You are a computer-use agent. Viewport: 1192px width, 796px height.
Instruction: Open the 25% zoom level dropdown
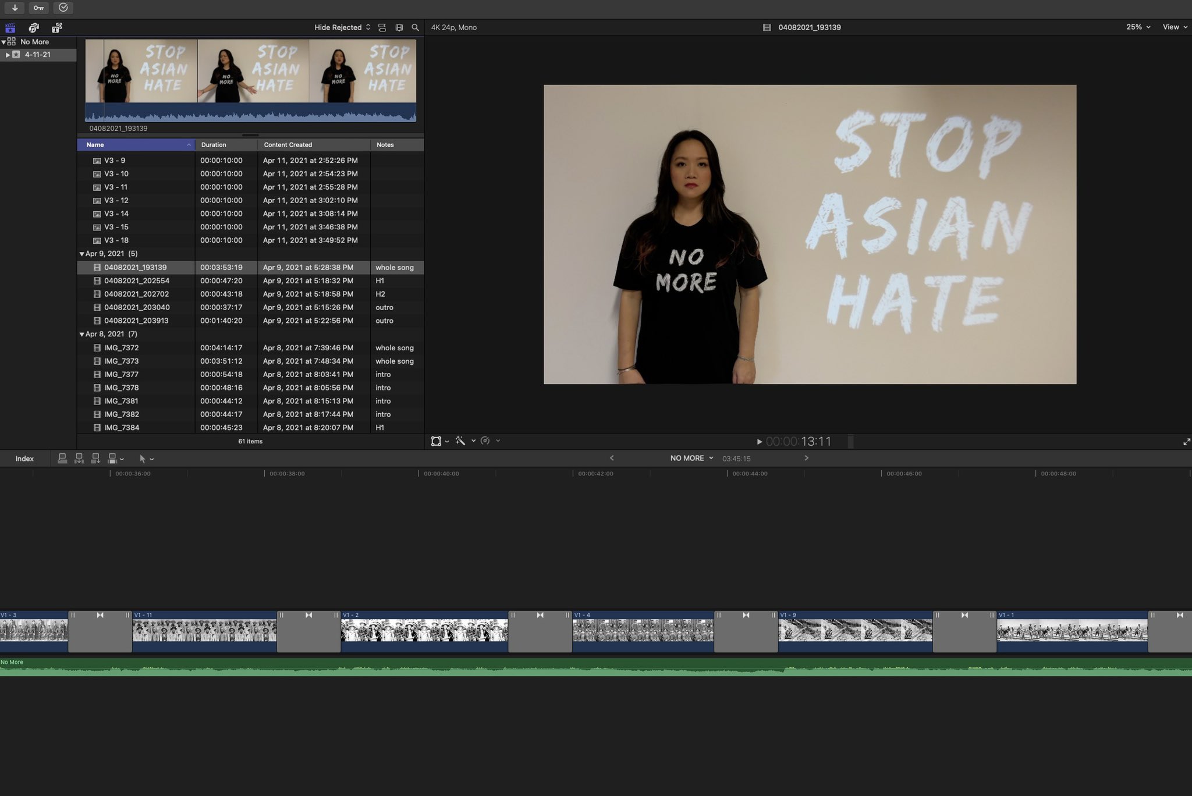click(1137, 27)
